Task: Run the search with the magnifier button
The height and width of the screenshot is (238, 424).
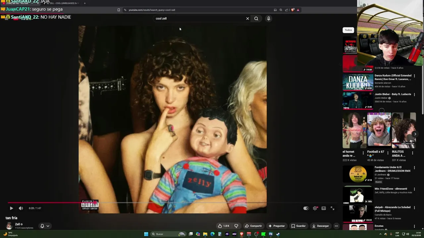Action: coord(256,19)
